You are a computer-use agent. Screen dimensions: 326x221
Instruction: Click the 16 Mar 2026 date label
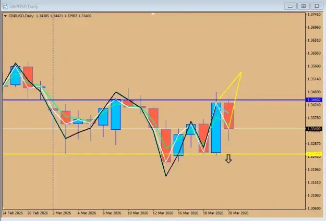(x=188, y=213)
